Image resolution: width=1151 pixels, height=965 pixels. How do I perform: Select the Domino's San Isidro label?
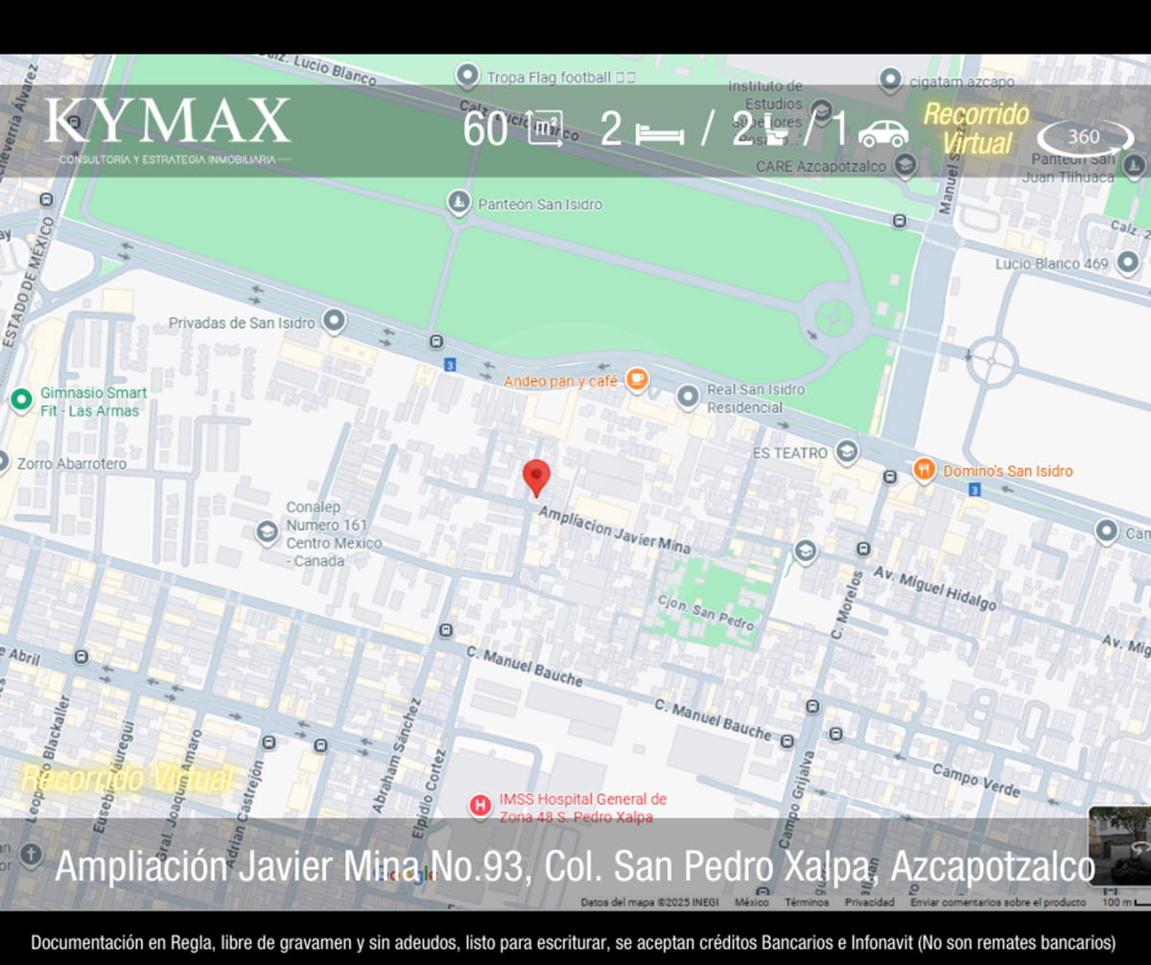[x=1008, y=471]
